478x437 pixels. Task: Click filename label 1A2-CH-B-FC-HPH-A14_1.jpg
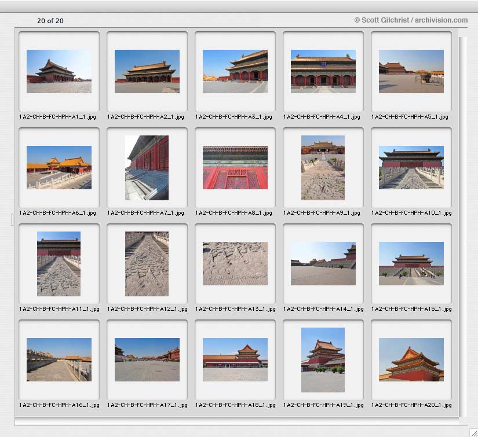pyautogui.click(x=323, y=309)
